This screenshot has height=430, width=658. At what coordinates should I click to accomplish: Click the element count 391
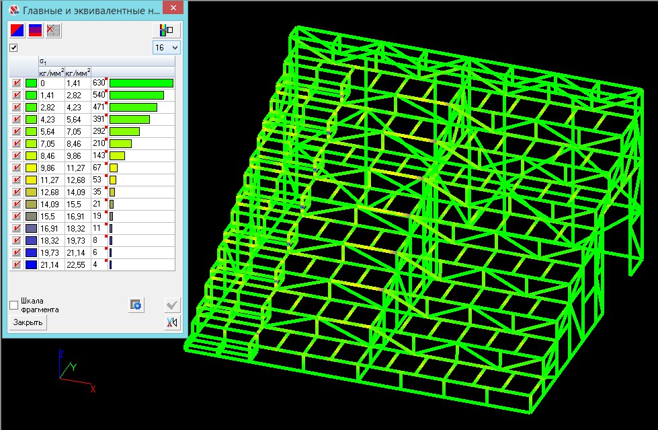tap(99, 119)
